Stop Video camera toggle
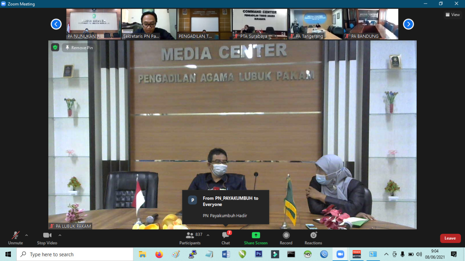Screen dimensions: 465x261 tap(47, 238)
